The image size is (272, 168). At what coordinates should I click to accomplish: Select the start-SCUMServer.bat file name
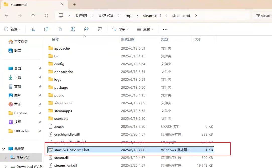[x=72, y=150]
